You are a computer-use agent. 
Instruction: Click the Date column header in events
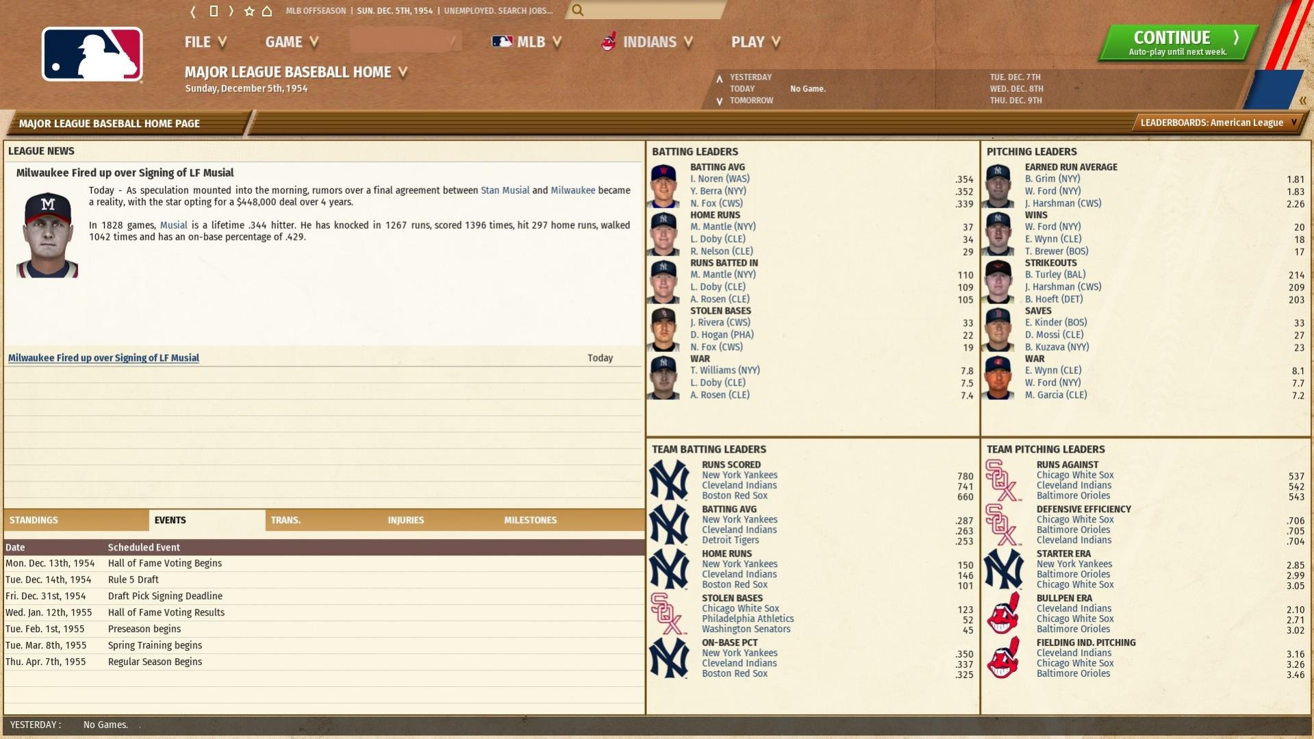pos(15,548)
